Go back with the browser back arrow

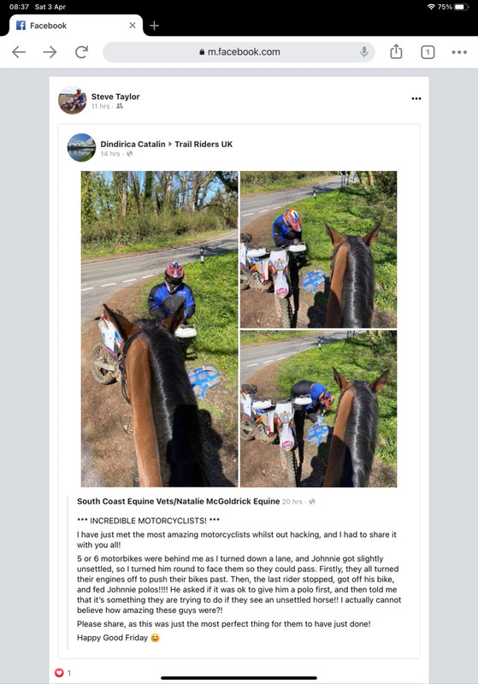click(19, 52)
